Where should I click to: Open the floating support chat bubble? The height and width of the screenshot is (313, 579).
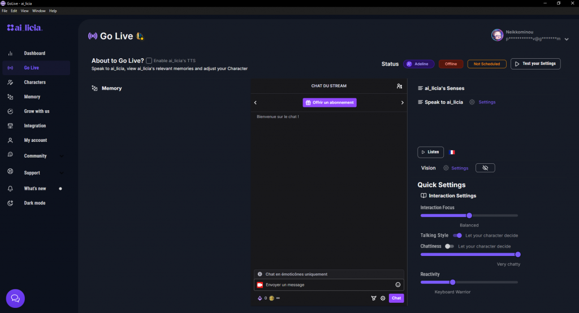click(x=15, y=298)
